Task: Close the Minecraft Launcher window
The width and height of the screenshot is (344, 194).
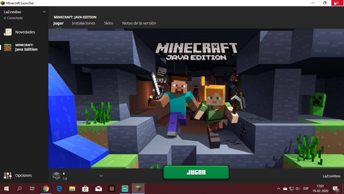Action: [338, 3]
